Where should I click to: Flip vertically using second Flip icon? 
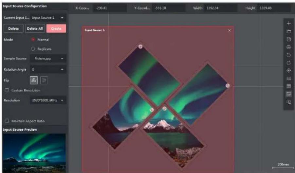pos(44,80)
